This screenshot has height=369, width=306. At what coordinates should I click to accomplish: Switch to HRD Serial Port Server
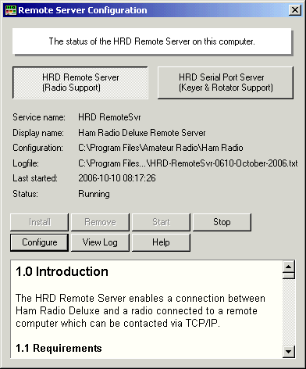point(226,83)
